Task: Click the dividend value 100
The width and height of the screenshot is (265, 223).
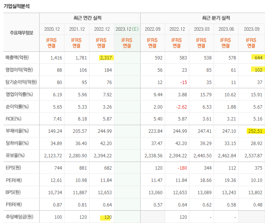Action: pyautogui.click(x=58, y=217)
